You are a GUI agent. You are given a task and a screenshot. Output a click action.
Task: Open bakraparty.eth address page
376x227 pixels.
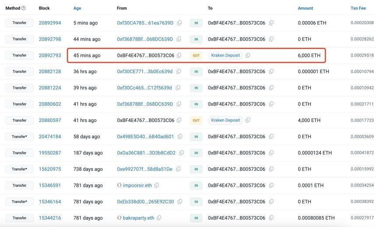point(138,218)
